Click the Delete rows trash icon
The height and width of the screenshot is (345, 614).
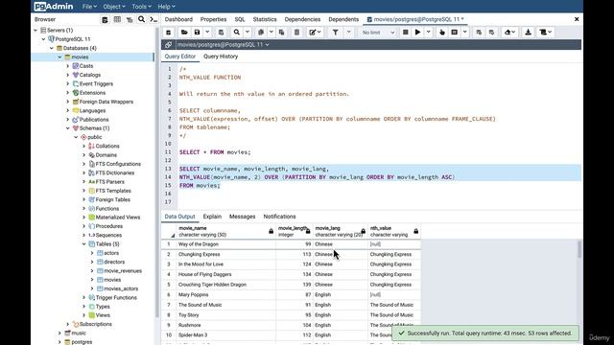pos(296,33)
